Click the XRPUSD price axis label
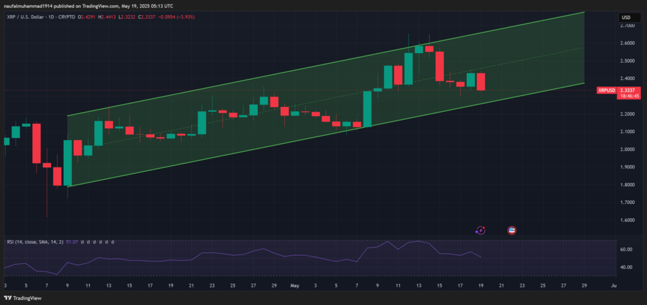The image size is (647, 305). click(x=607, y=90)
